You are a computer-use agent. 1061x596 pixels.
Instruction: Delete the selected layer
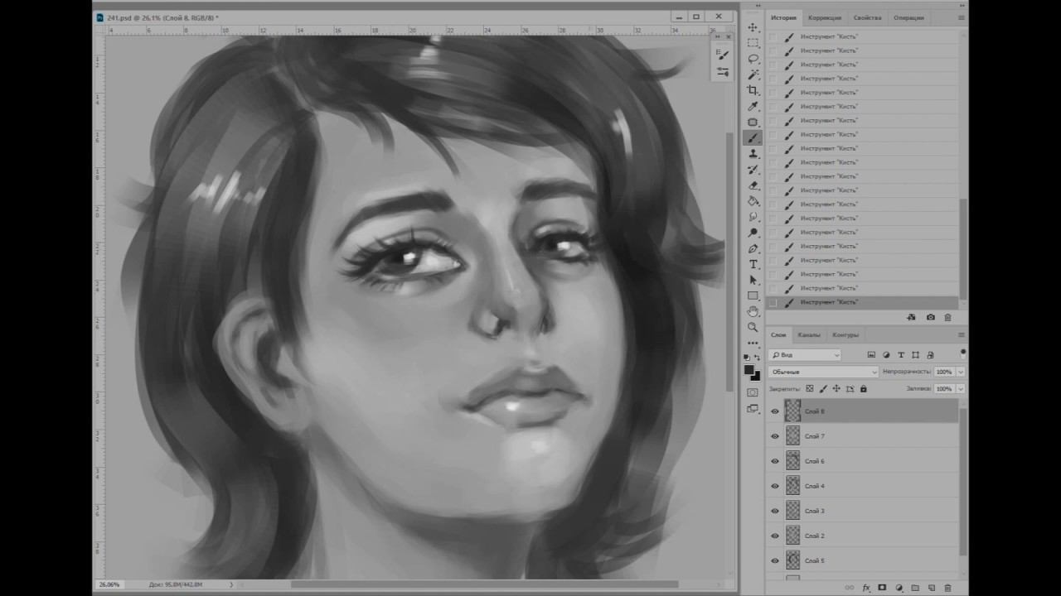(x=948, y=588)
